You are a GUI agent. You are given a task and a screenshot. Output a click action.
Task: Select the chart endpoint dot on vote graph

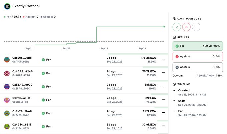[164, 27]
